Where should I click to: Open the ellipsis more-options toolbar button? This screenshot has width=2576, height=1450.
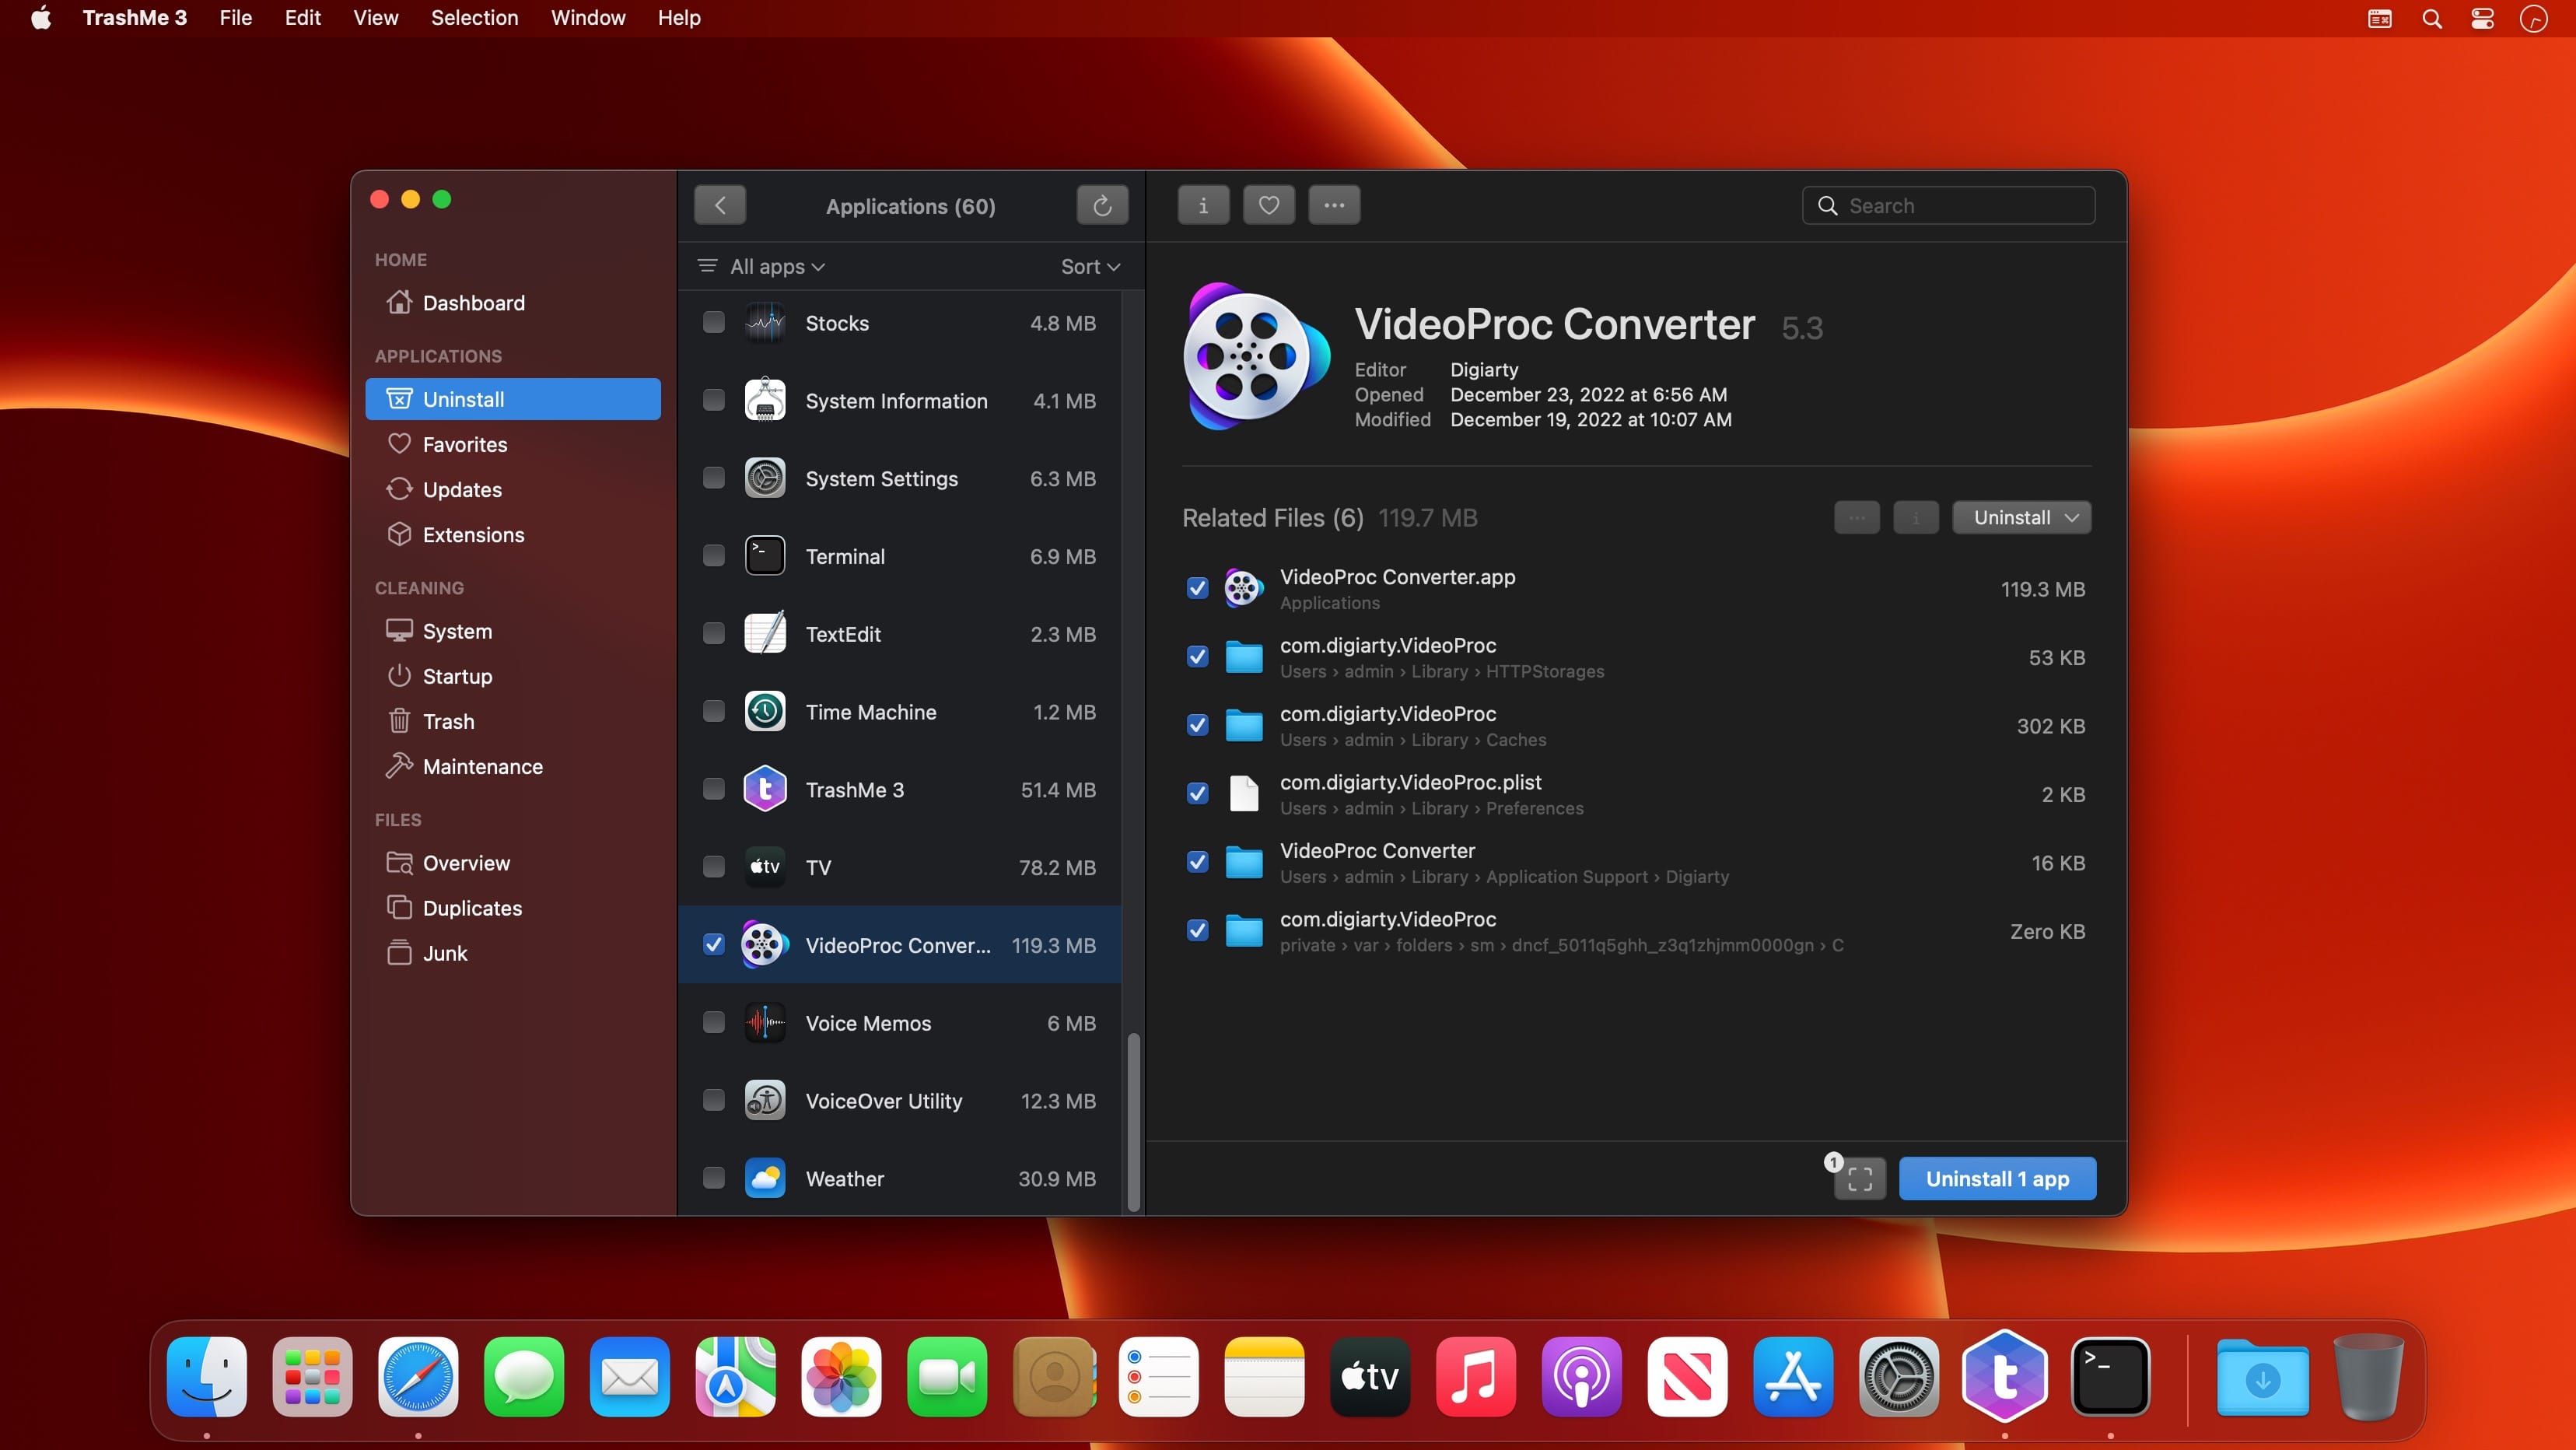(x=1334, y=205)
